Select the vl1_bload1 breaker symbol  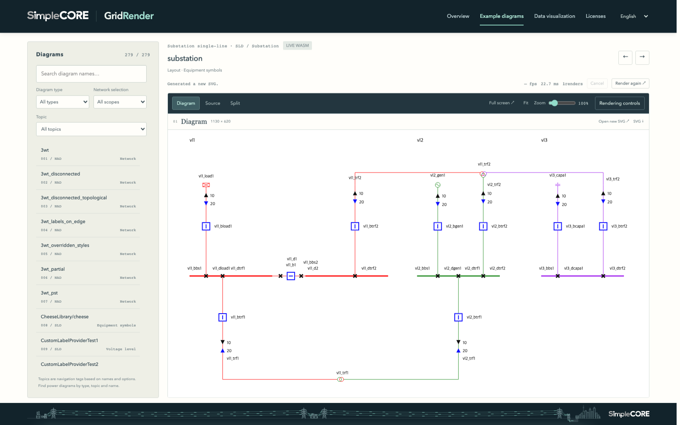(206, 227)
